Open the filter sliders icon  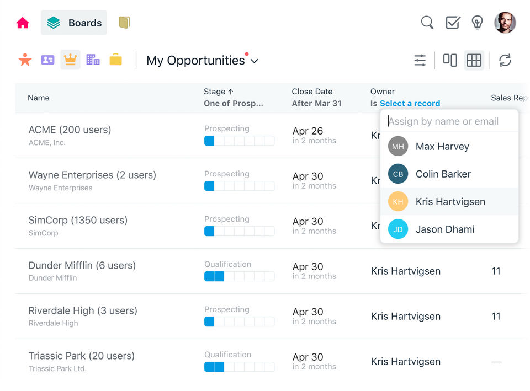click(x=420, y=61)
